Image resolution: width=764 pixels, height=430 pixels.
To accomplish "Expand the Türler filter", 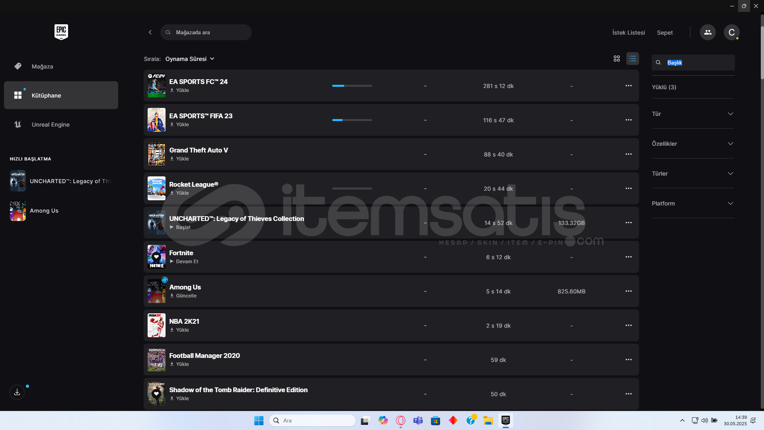I will 693,174.
